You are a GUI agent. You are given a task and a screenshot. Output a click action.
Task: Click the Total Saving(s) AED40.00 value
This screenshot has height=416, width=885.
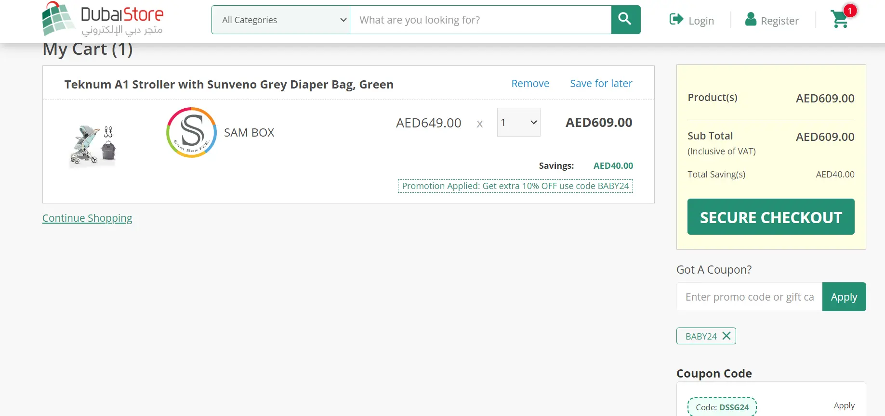coord(835,175)
